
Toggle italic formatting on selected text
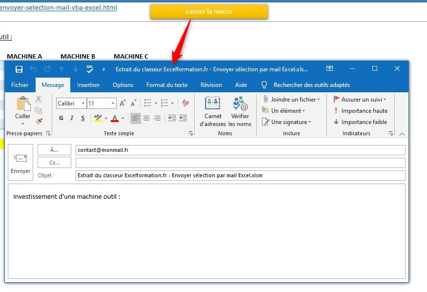point(71,118)
